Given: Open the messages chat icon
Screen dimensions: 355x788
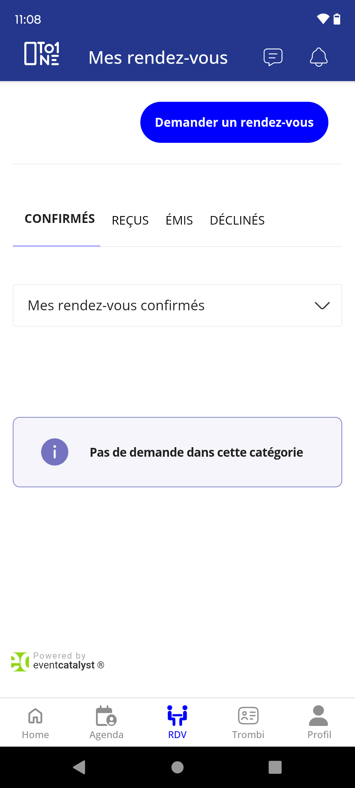Looking at the screenshot, I should [x=273, y=57].
